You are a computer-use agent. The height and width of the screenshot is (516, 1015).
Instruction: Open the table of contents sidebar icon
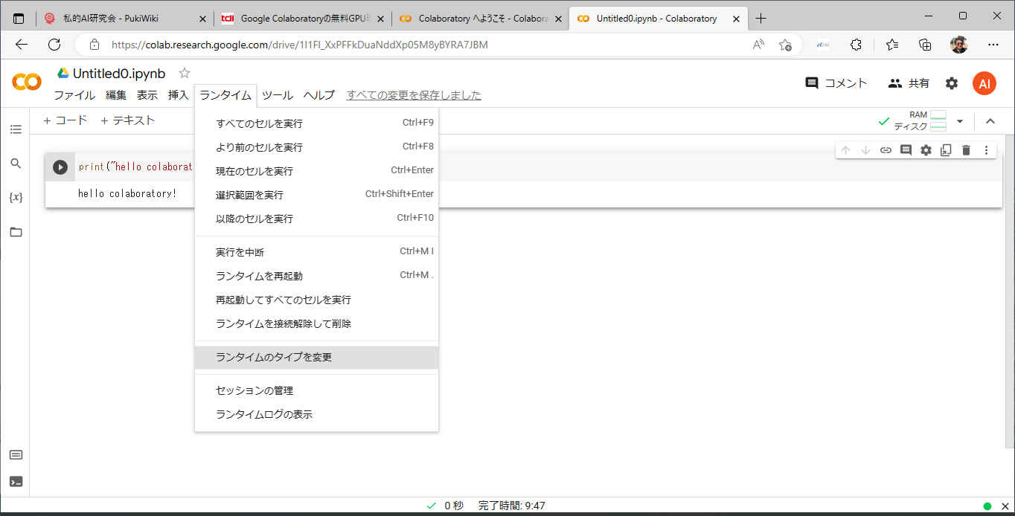(x=16, y=129)
